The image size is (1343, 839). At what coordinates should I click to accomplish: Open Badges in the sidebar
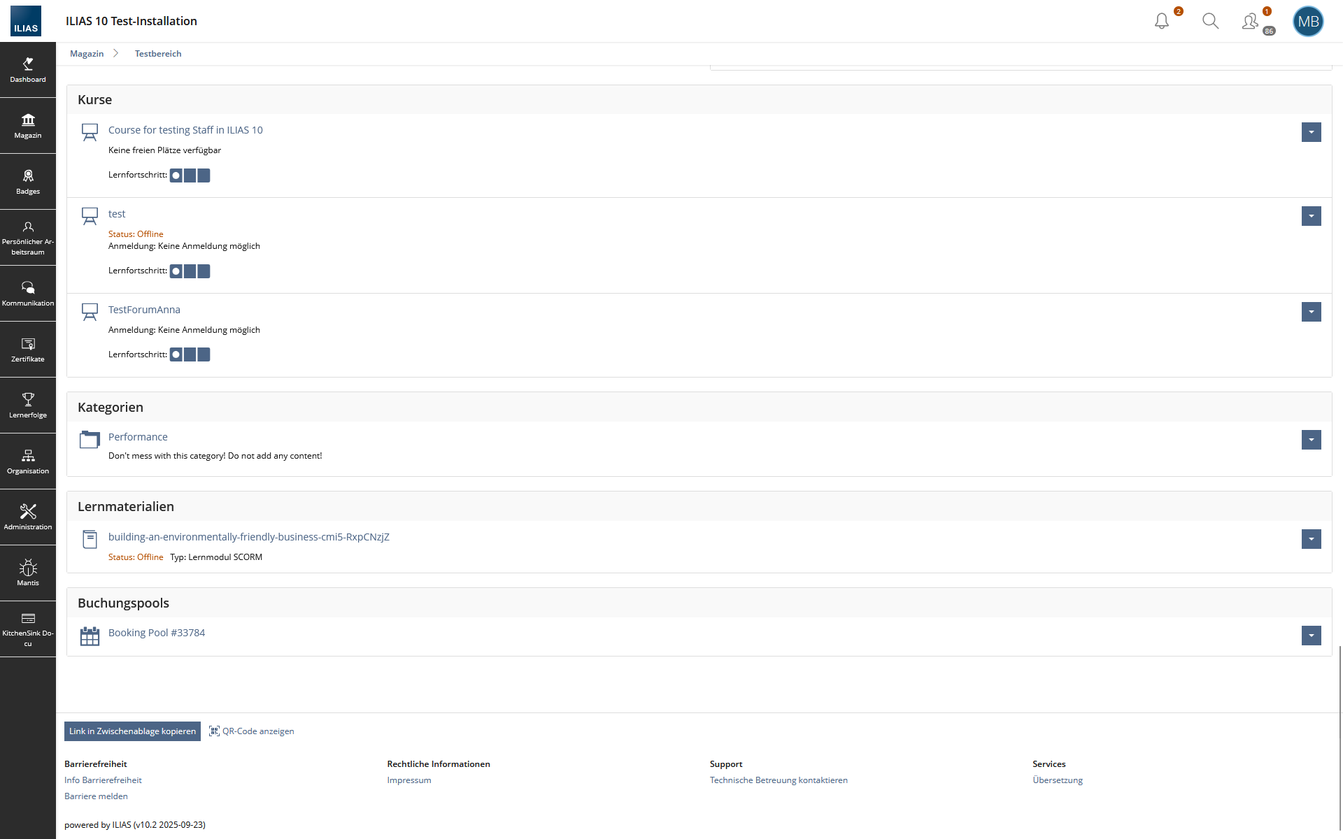click(x=28, y=182)
